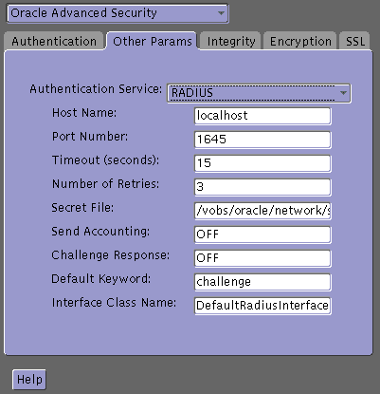Go to the Encryption tab

300,42
